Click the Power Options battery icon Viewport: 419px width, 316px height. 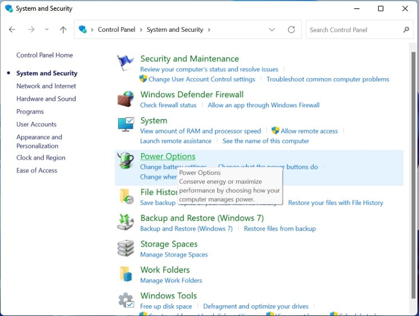[x=126, y=161]
